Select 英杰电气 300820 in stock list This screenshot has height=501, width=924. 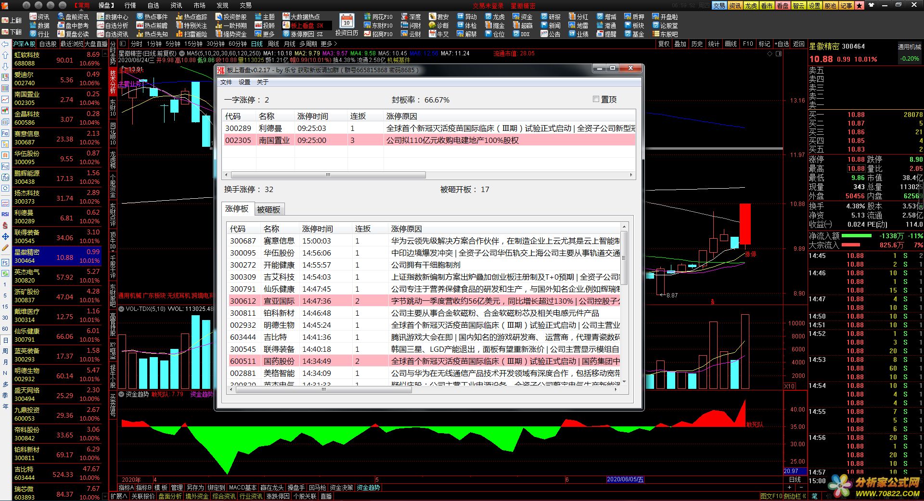[57, 276]
